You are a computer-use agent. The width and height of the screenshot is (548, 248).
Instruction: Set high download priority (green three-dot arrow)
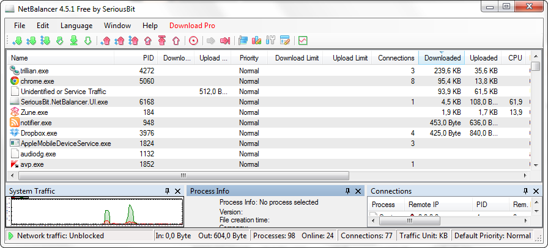point(45,40)
